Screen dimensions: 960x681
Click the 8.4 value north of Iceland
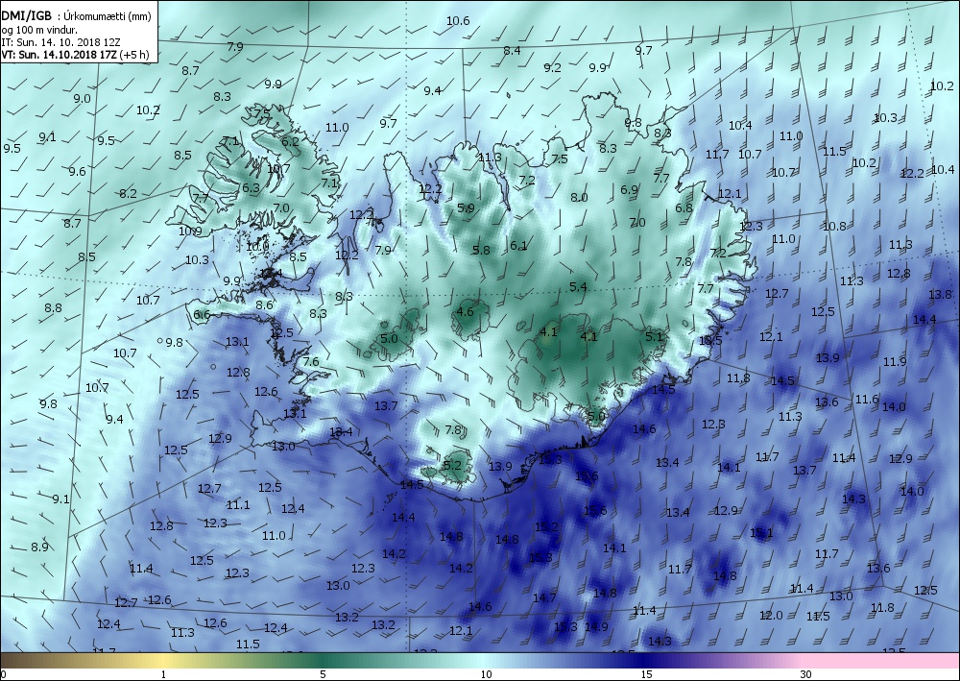tap(512, 50)
